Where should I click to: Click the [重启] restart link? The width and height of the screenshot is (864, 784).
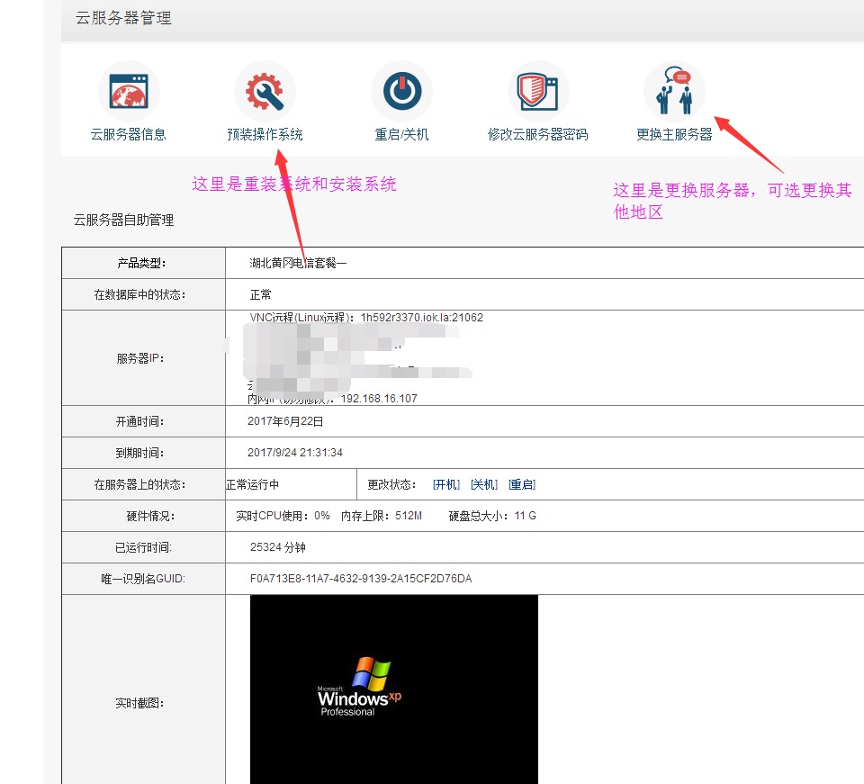522,484
